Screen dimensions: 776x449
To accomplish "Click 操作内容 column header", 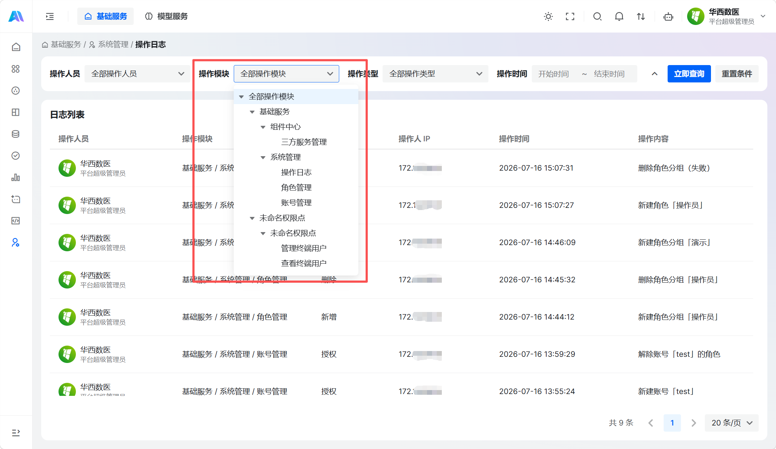I will point(653,139).
